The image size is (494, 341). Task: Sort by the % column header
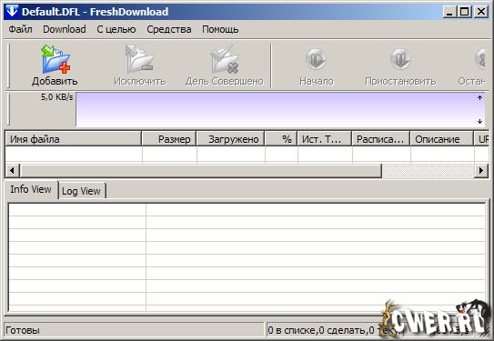tap(281, 139)
